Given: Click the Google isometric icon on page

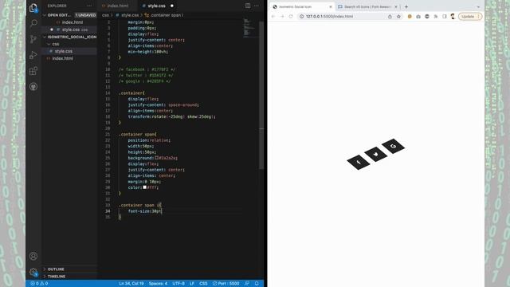Looking at the screenshot, I should (393, 146).
